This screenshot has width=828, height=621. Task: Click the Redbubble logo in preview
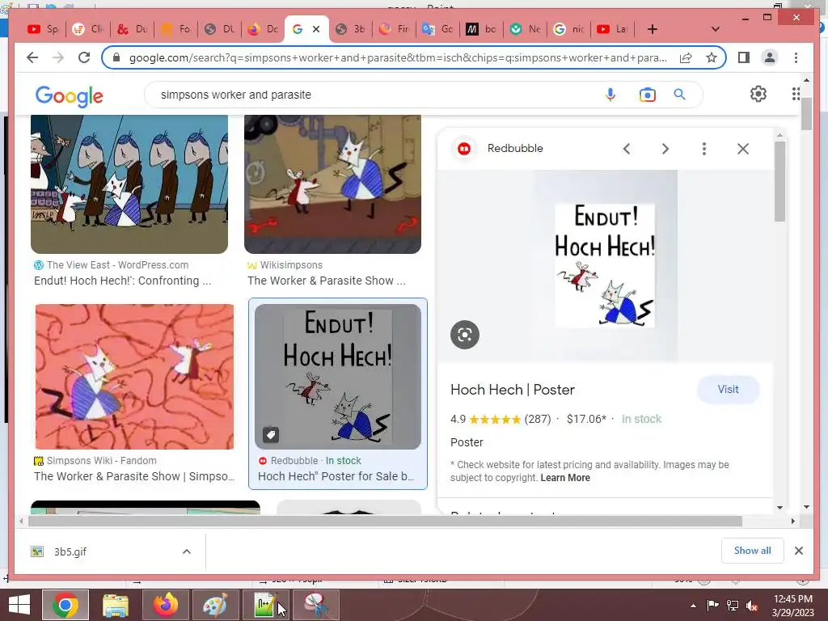pyautogui.click(x=464, y=149)
